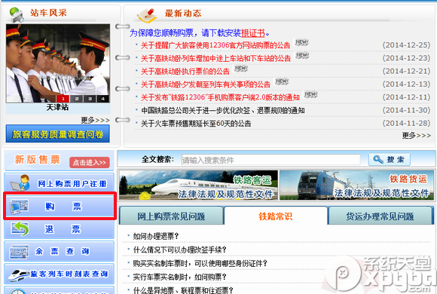Open notice 关于火车票预售期延长至60天的公告

click(x=196, y=124)
